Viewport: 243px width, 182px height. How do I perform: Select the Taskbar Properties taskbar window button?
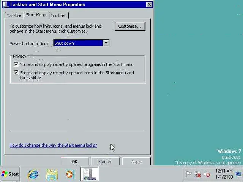pyautogui.click(x=90, y=174)
